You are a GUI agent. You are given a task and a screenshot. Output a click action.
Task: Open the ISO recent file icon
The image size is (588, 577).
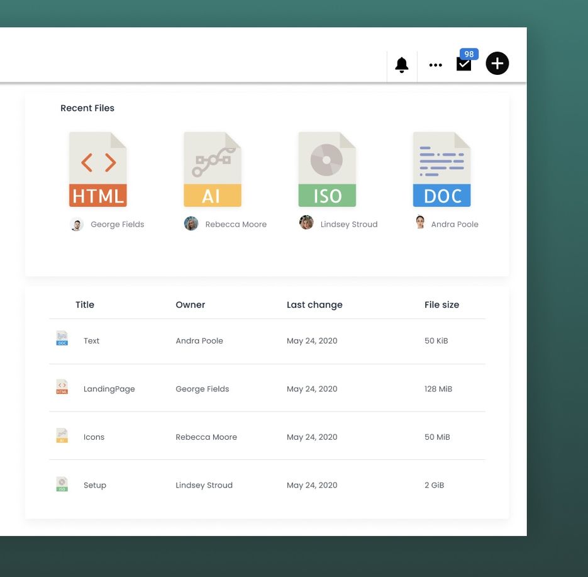coord(327,169)
